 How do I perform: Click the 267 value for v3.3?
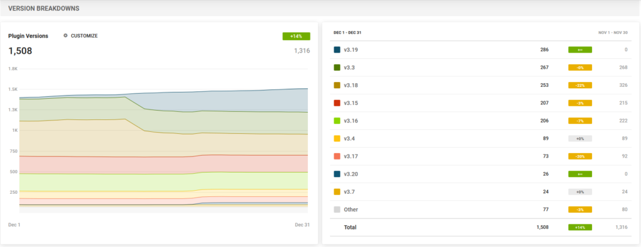(x=545, y=68)
